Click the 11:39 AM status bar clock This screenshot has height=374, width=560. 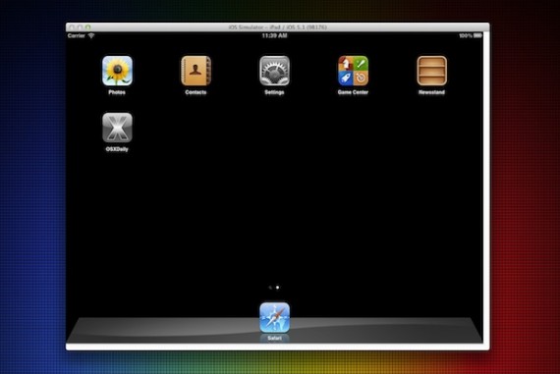click(274, 35)
